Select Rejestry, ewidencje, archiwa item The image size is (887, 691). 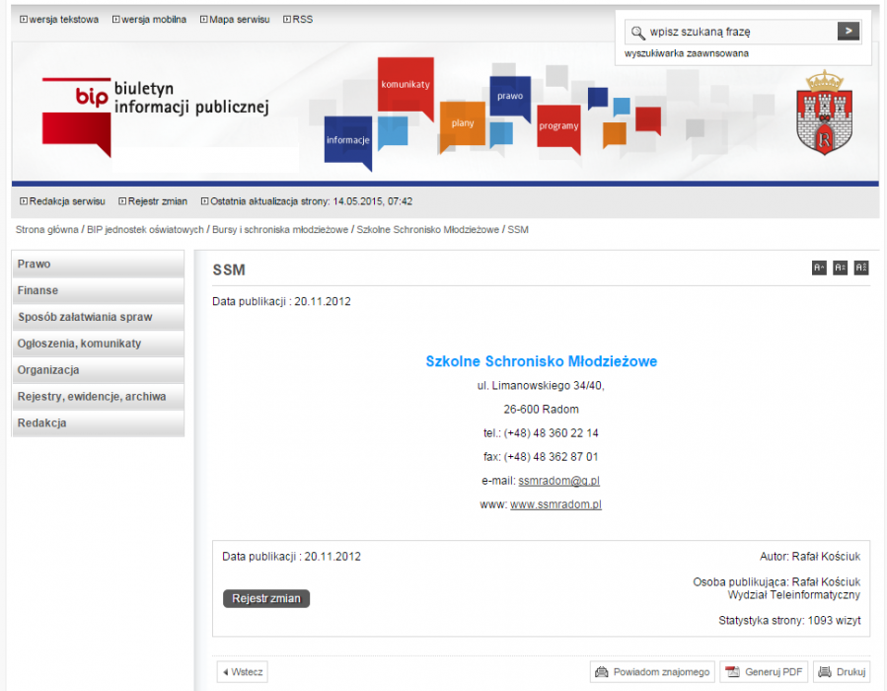coord(98,397)
